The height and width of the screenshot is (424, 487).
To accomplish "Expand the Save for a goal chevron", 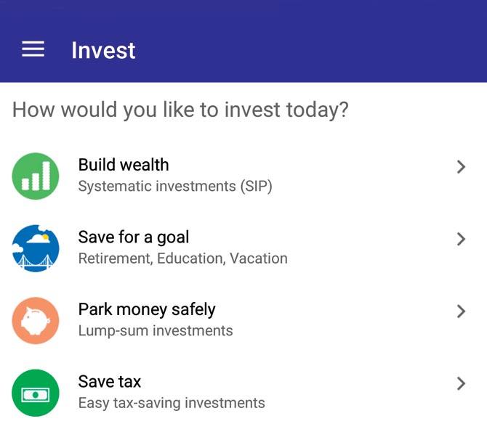I will click(x=461, y=239).
